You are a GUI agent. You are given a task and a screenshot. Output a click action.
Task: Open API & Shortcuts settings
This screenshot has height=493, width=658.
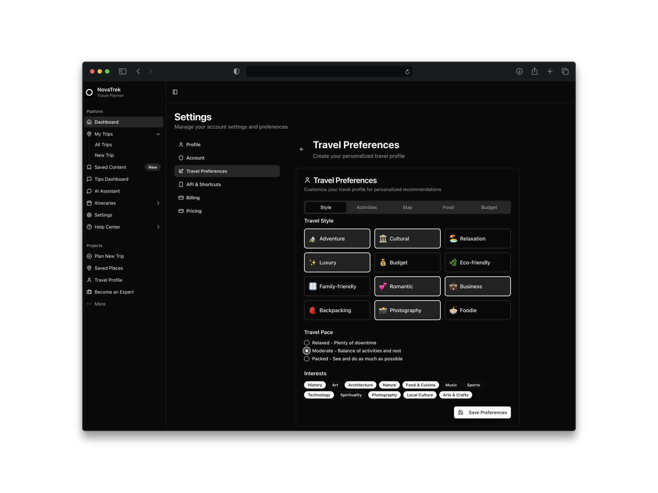pyautogui.click(x=204, y=184)
